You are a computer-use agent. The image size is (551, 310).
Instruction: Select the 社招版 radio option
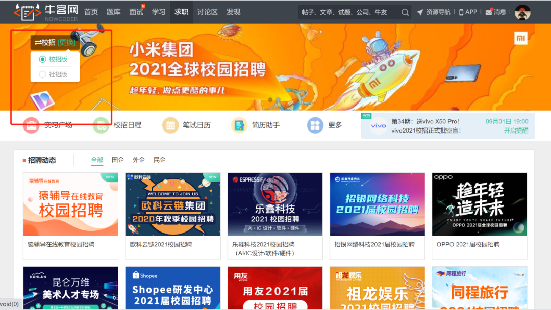(x=42, y=74)
